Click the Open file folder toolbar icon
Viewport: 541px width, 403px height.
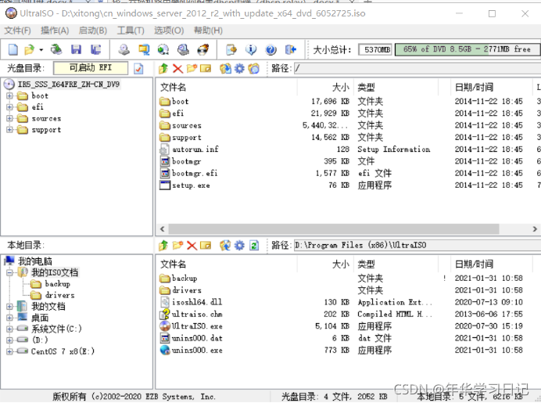point(30,50)
